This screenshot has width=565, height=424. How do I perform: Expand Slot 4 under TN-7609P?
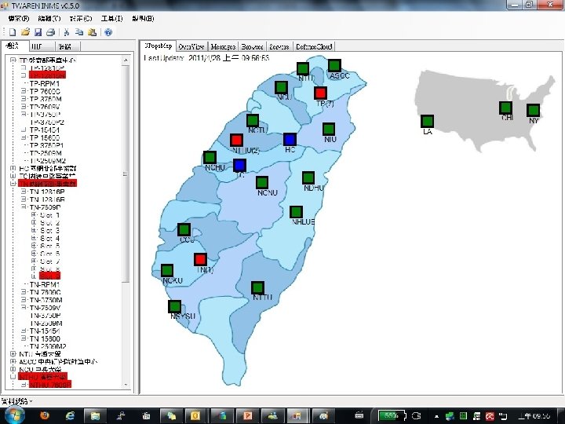click(35, 238)
